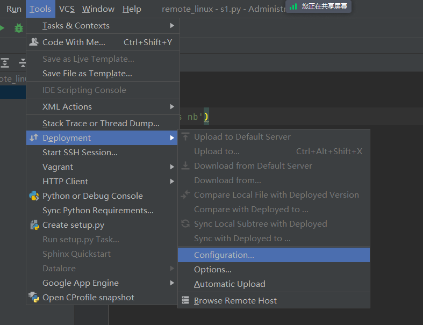Open the Google App Engine submenu

tap(81, 283)
